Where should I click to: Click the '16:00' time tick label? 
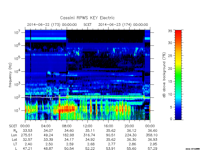tap(108, 126)
